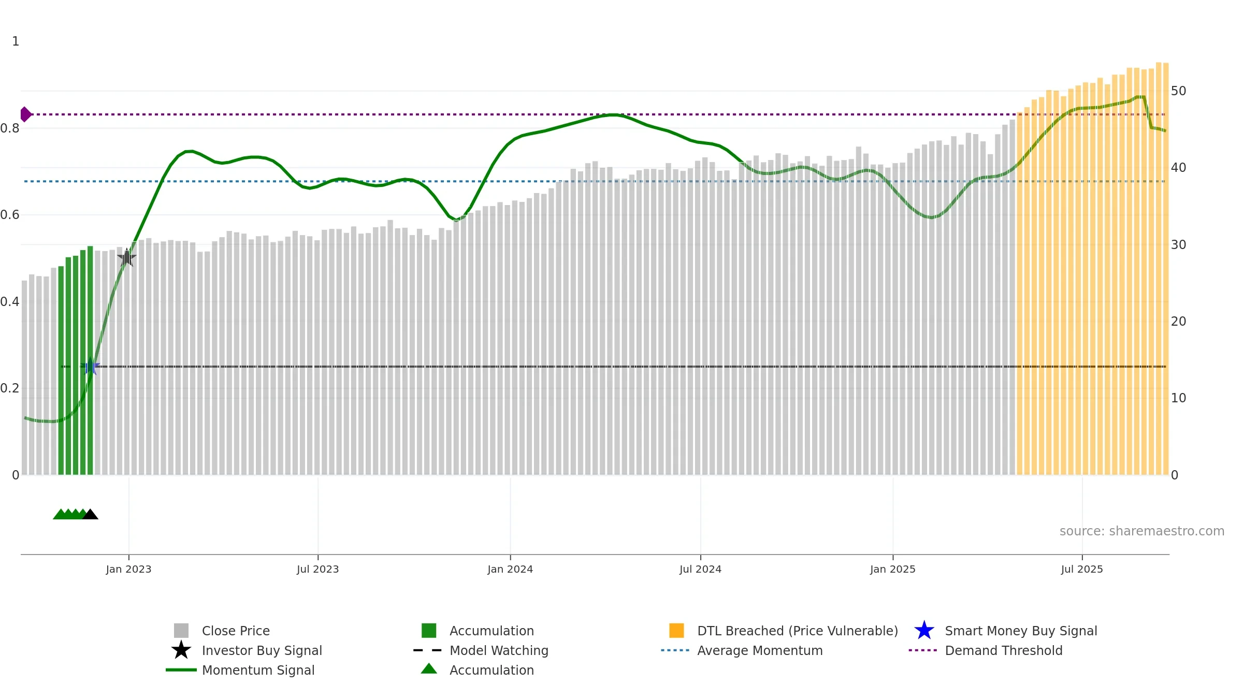Click the DTL Breached (Price Vulnerable) legend label

[x=798, y=631]
